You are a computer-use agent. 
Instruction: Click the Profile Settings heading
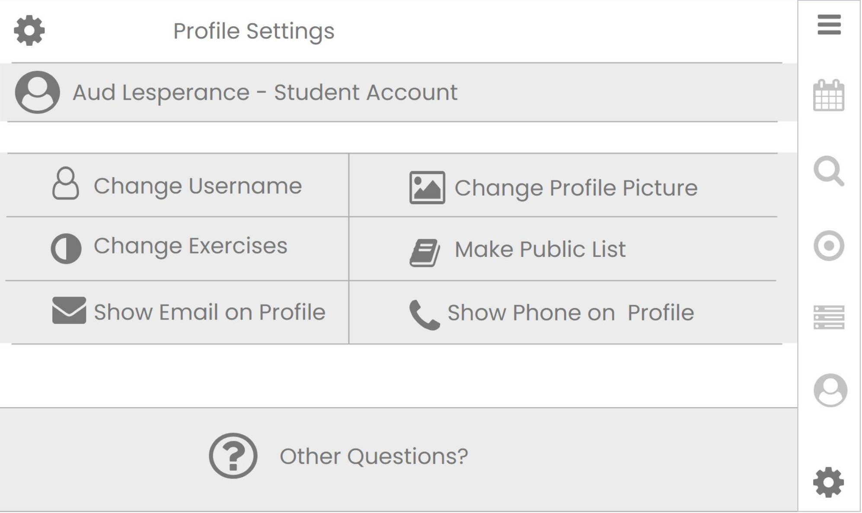pyautogui.click(x=254, y=31)
